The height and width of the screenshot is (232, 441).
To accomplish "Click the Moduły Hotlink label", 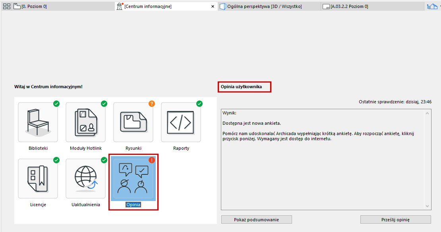I will point(86,148).
